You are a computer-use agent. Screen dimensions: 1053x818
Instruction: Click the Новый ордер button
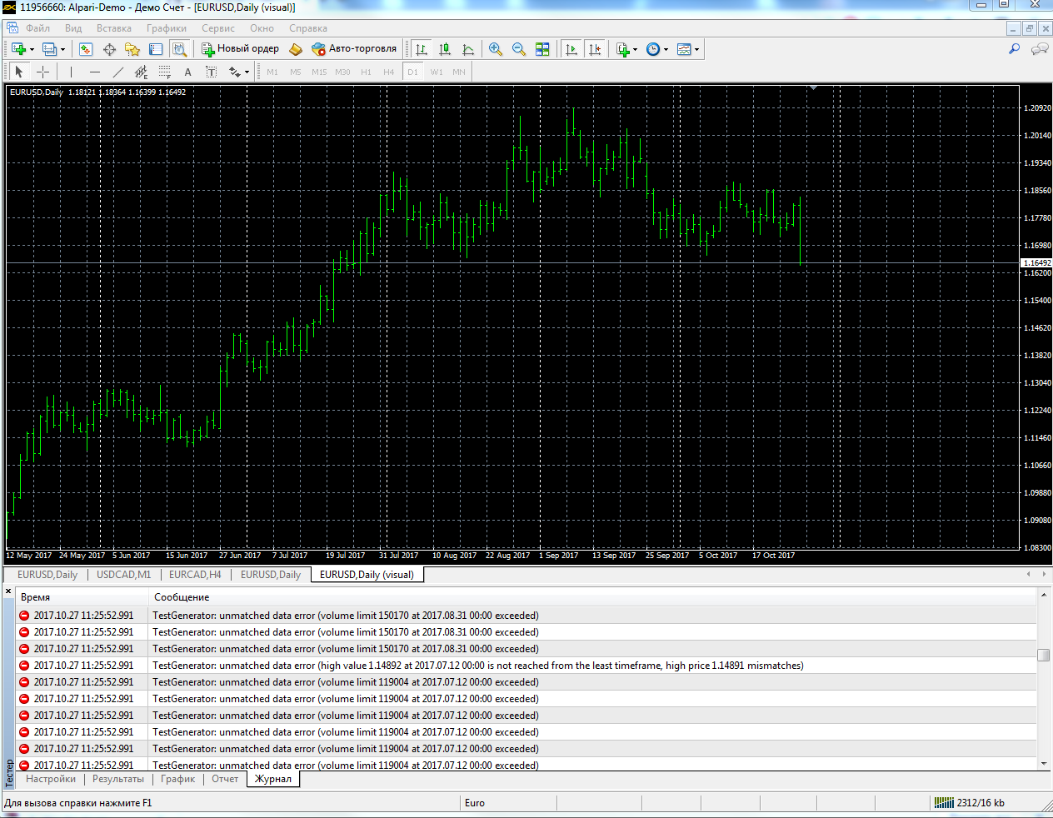coord(240,49)
